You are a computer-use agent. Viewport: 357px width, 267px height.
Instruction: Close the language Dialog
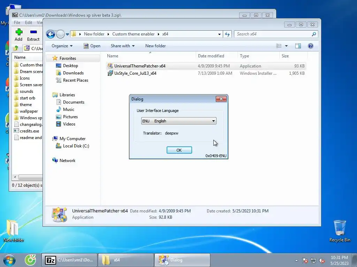click(221, 99)
